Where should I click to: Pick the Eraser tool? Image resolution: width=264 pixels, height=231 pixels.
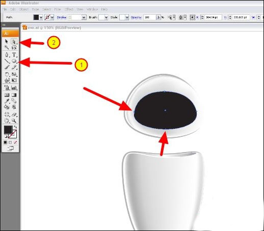14,114
